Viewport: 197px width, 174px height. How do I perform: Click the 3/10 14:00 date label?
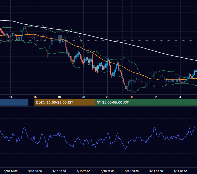click(11, 171)
